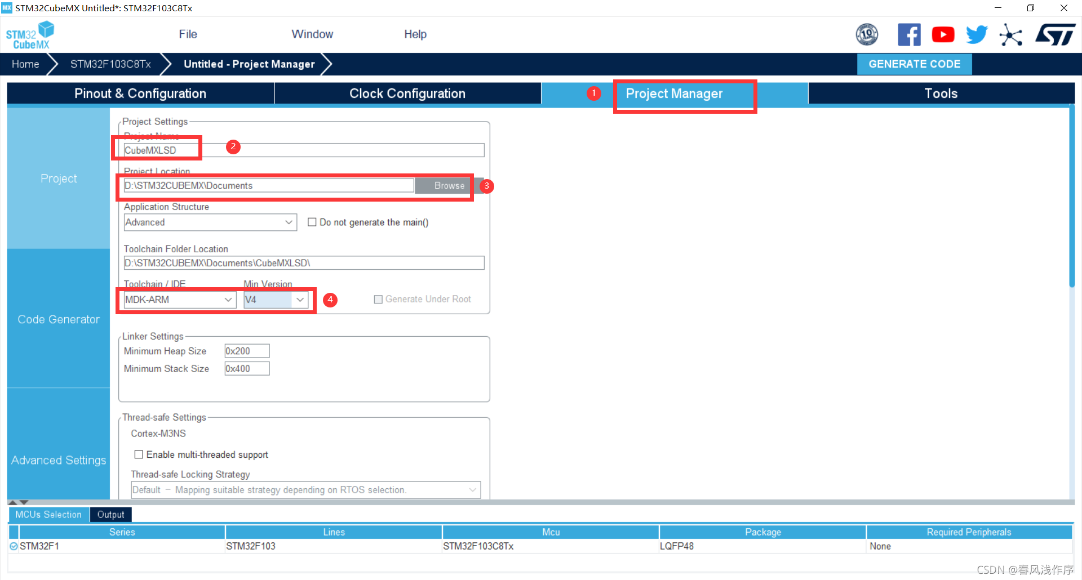Click the Toolchain Folder Location field
The height and width of the screenshot is (580, 1082).
click(x=304, y=263)
